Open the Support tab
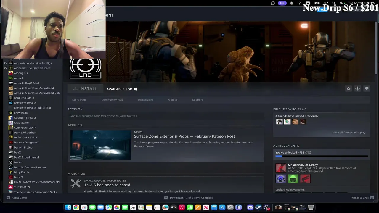Image resolution: width=379 pixels, height=213 pixels. pos(197,100)
